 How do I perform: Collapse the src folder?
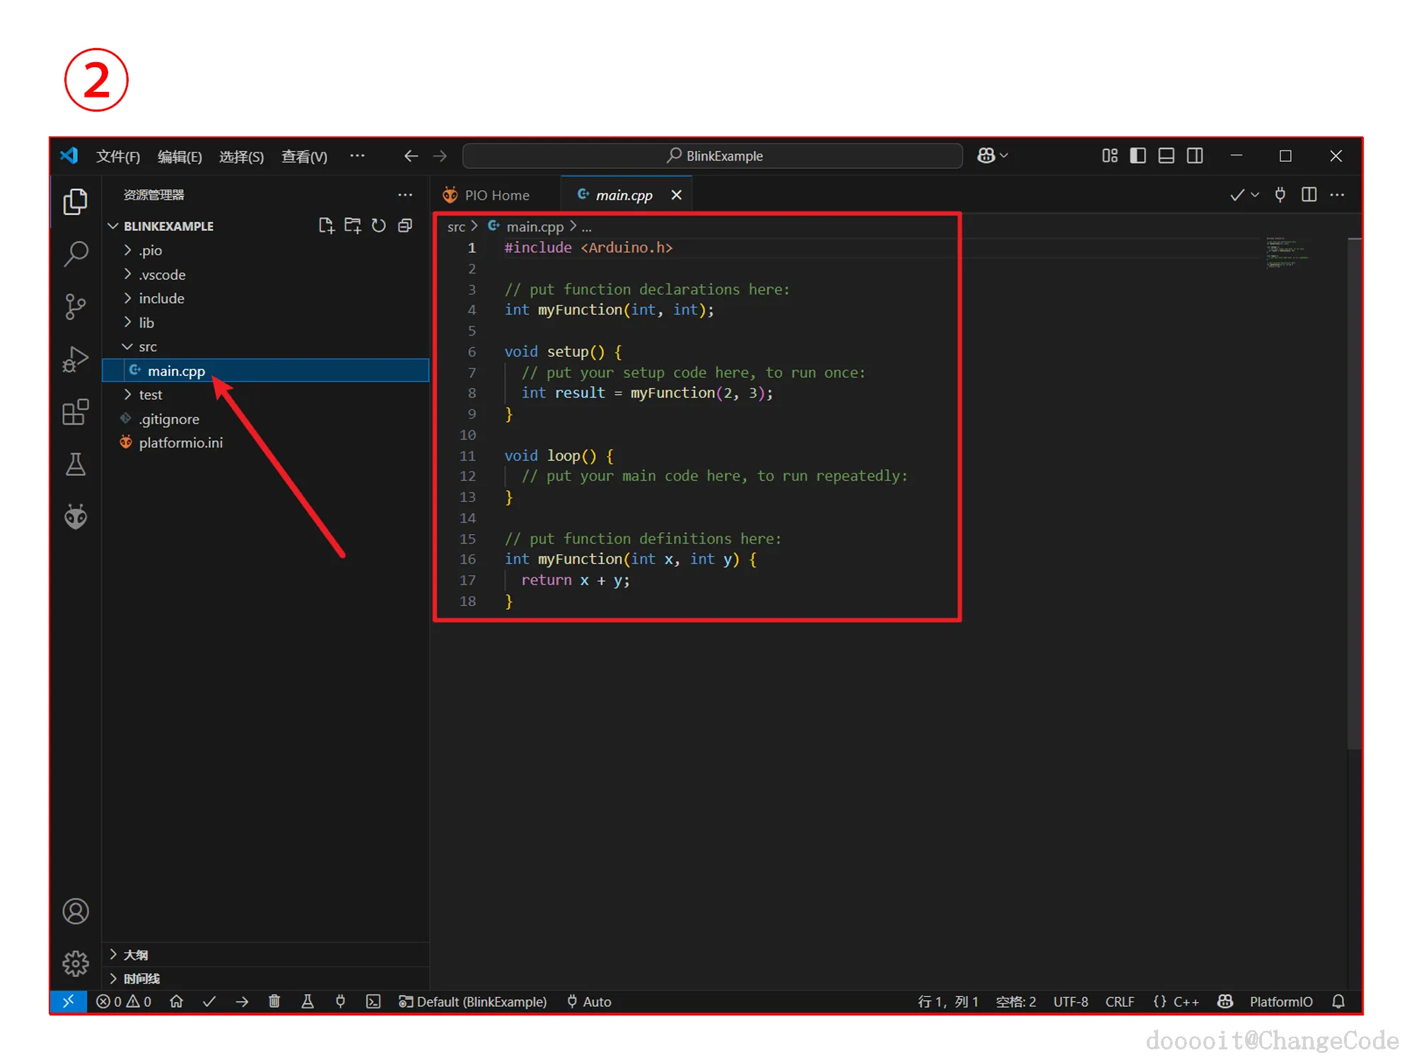[148, 346]
